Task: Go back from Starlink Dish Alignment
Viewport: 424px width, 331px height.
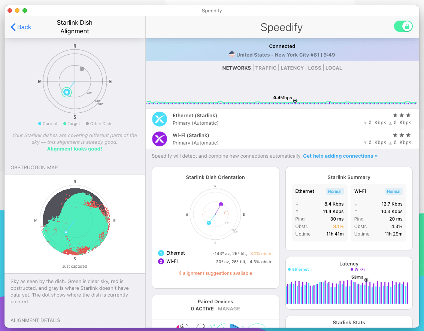Action: 21,27
